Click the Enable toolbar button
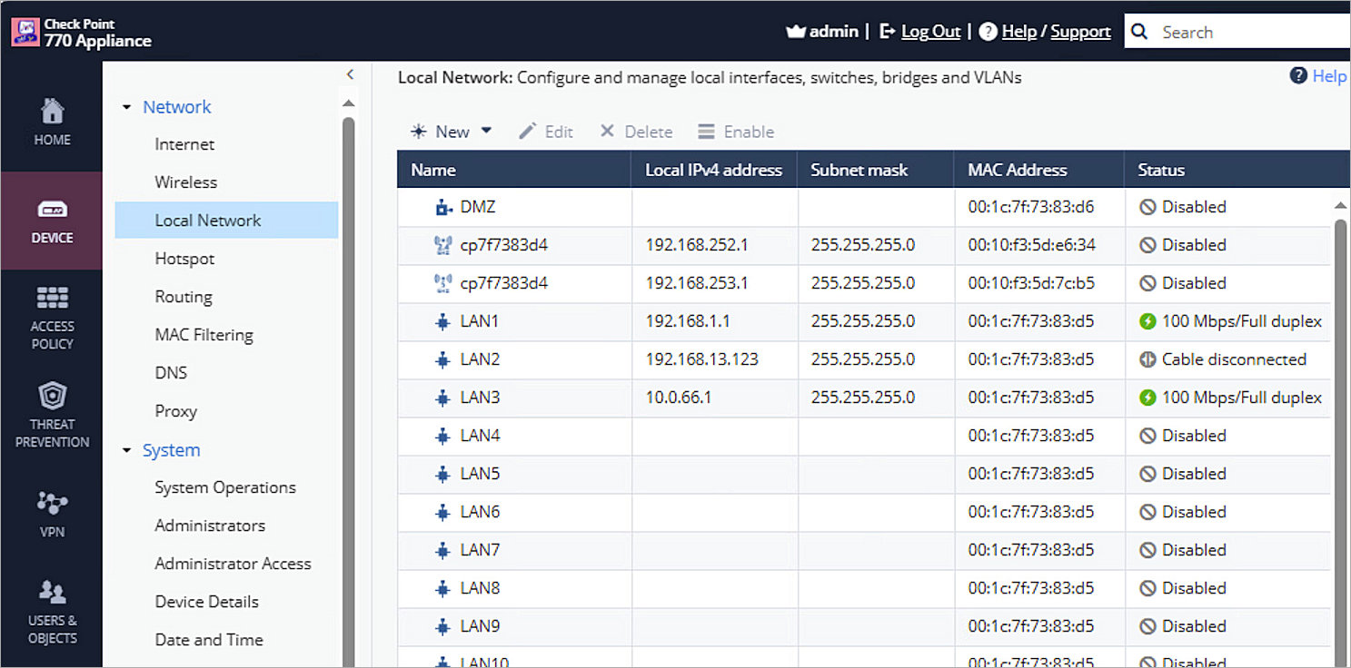This screenshot has height=668, width=1351. 736,132
